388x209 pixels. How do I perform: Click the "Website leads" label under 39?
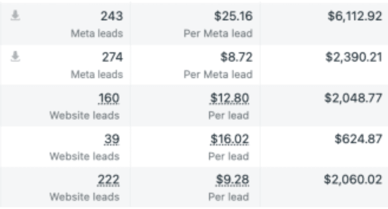(x=84, y=156)
